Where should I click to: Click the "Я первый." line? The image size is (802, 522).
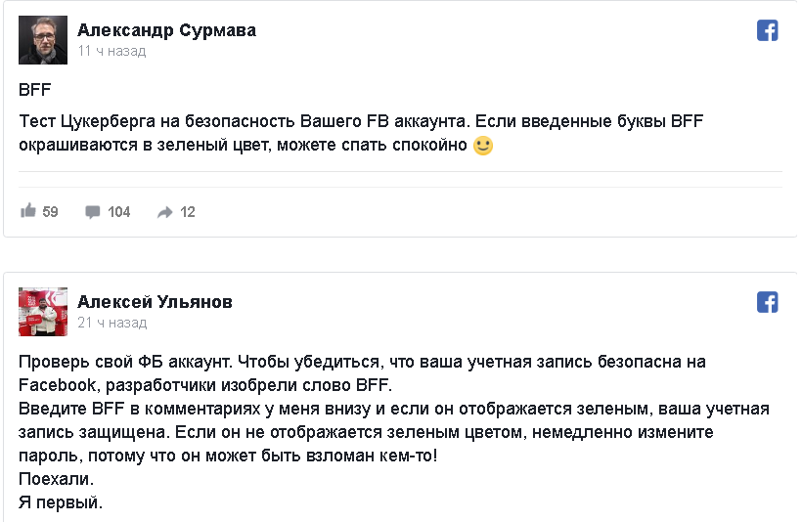(x=61, y=503)
